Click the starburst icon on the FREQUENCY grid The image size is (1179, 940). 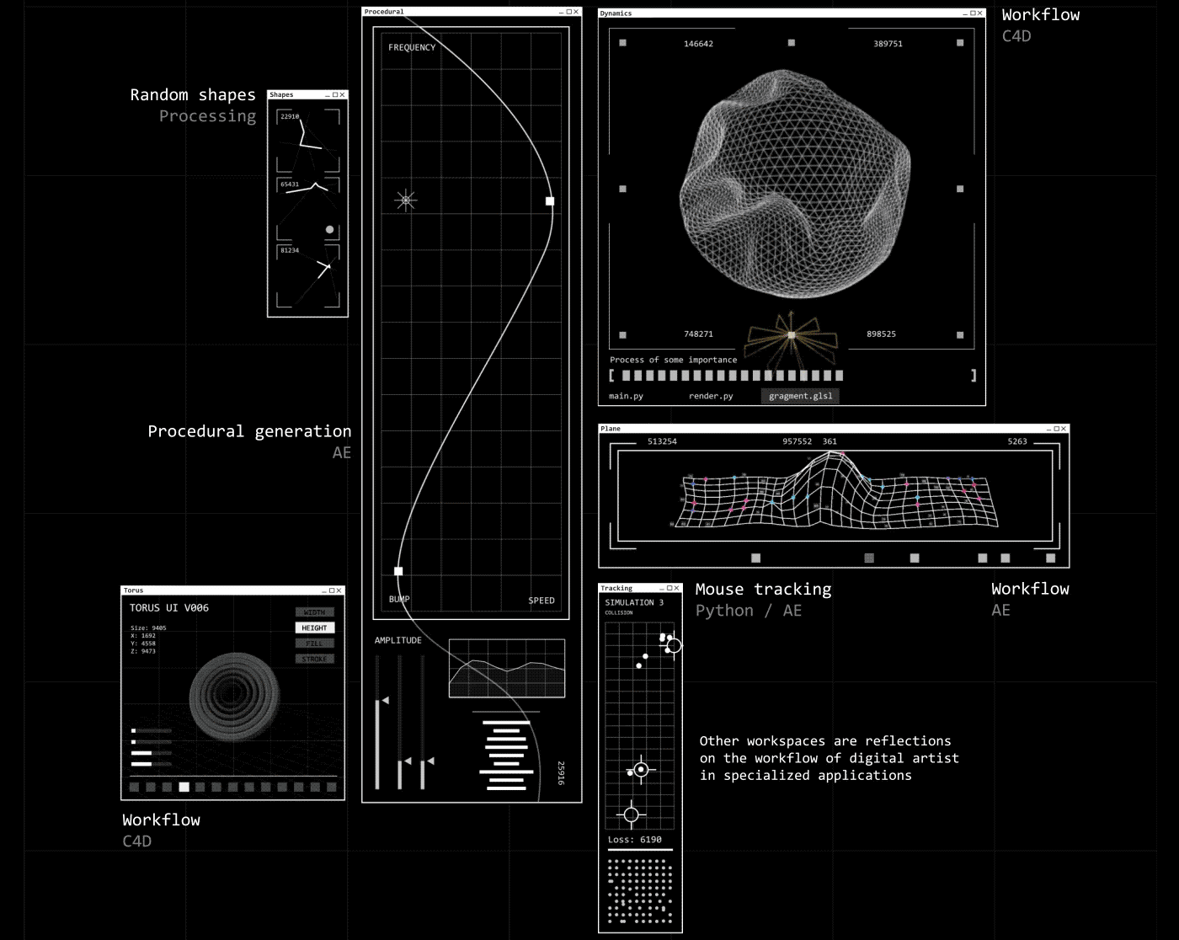405,200
